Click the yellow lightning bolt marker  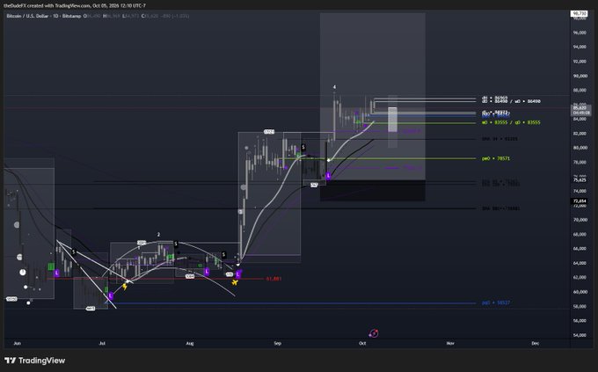[125, 286]
